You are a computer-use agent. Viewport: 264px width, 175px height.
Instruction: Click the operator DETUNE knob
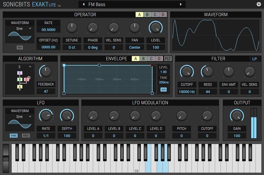(x=72, y=28)
